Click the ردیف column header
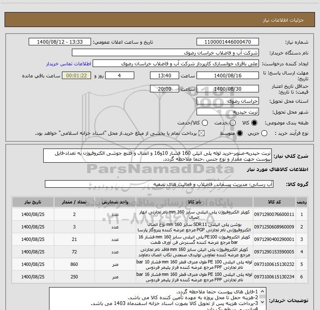320x310 pixels. [x=302, y=202]
